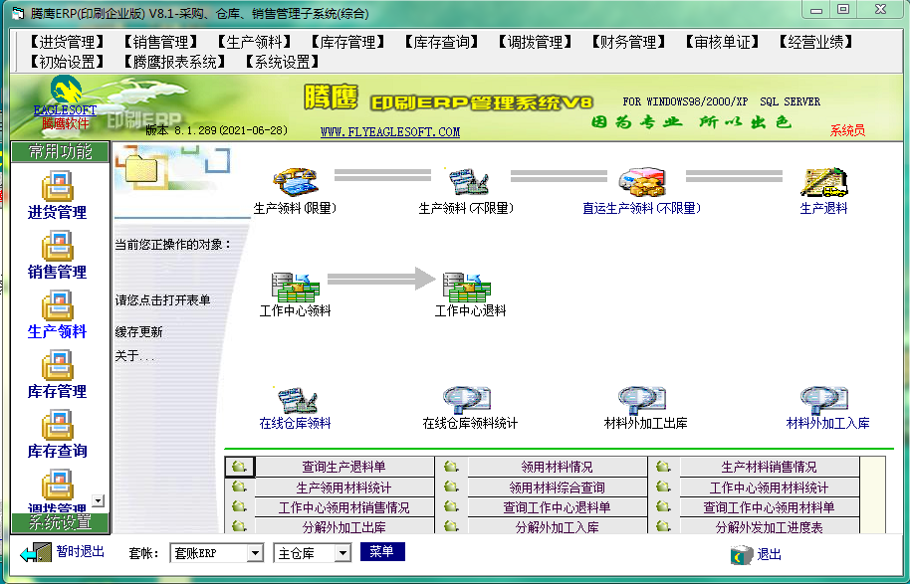Click the 暂时退出 door icon
Screen dimensions: 910x584
pyautogui.click(x=36, y=553)
